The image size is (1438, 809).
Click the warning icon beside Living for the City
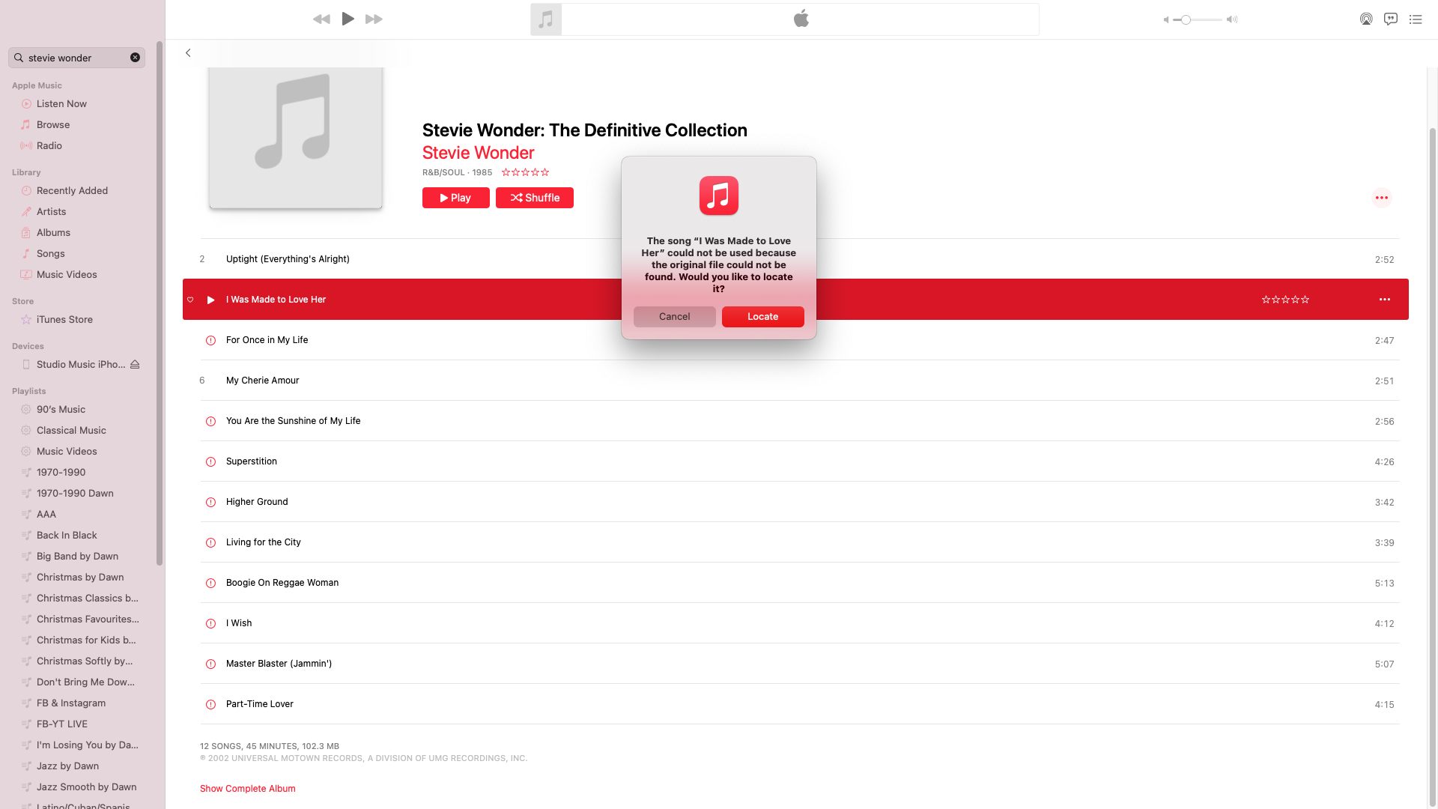210,543
